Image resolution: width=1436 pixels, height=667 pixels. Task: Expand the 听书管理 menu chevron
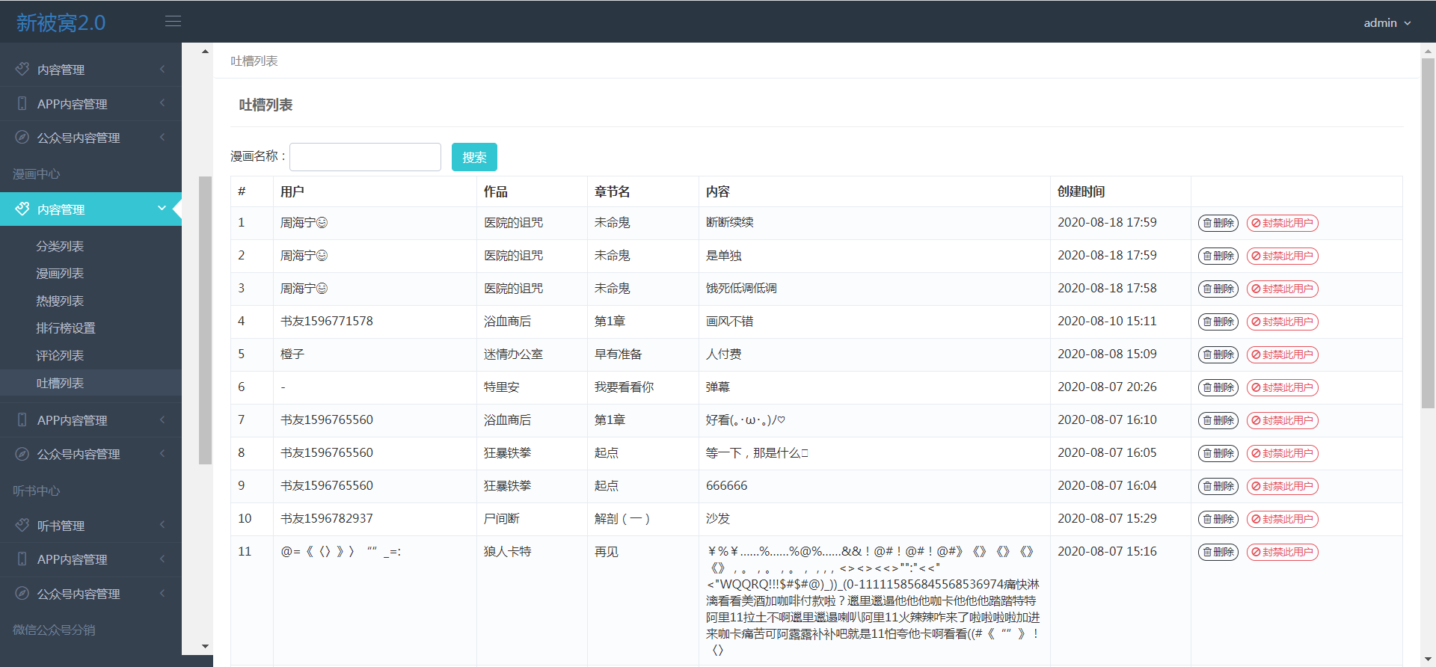tap(162, 525)
